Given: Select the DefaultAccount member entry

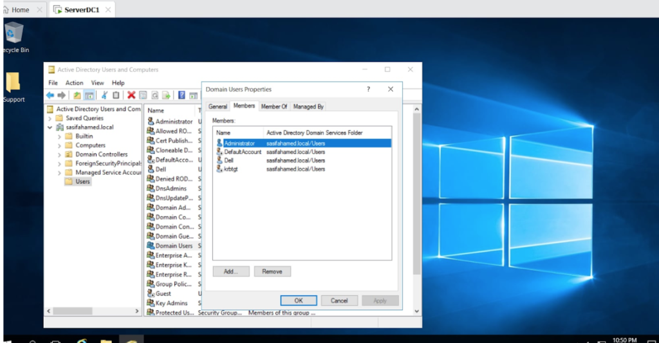Looking at the screenshot, I should click(x=242, y=152).
